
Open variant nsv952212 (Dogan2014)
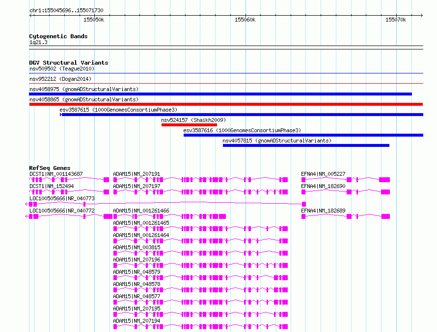(60, 79)
